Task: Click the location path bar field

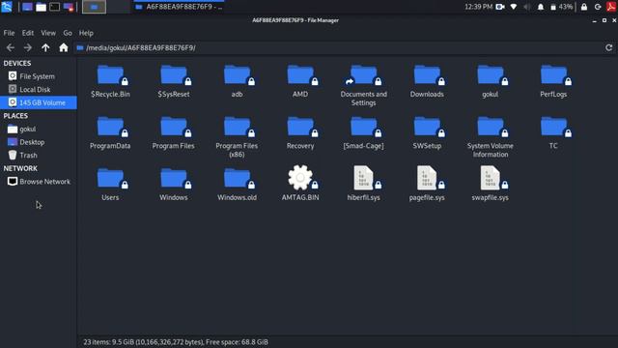Action: click(339, 47)
